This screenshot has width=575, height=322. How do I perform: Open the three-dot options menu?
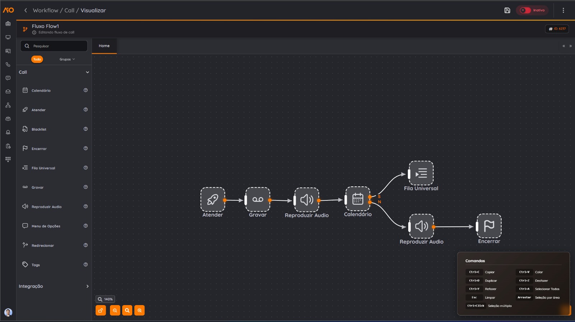pos(563,10)
